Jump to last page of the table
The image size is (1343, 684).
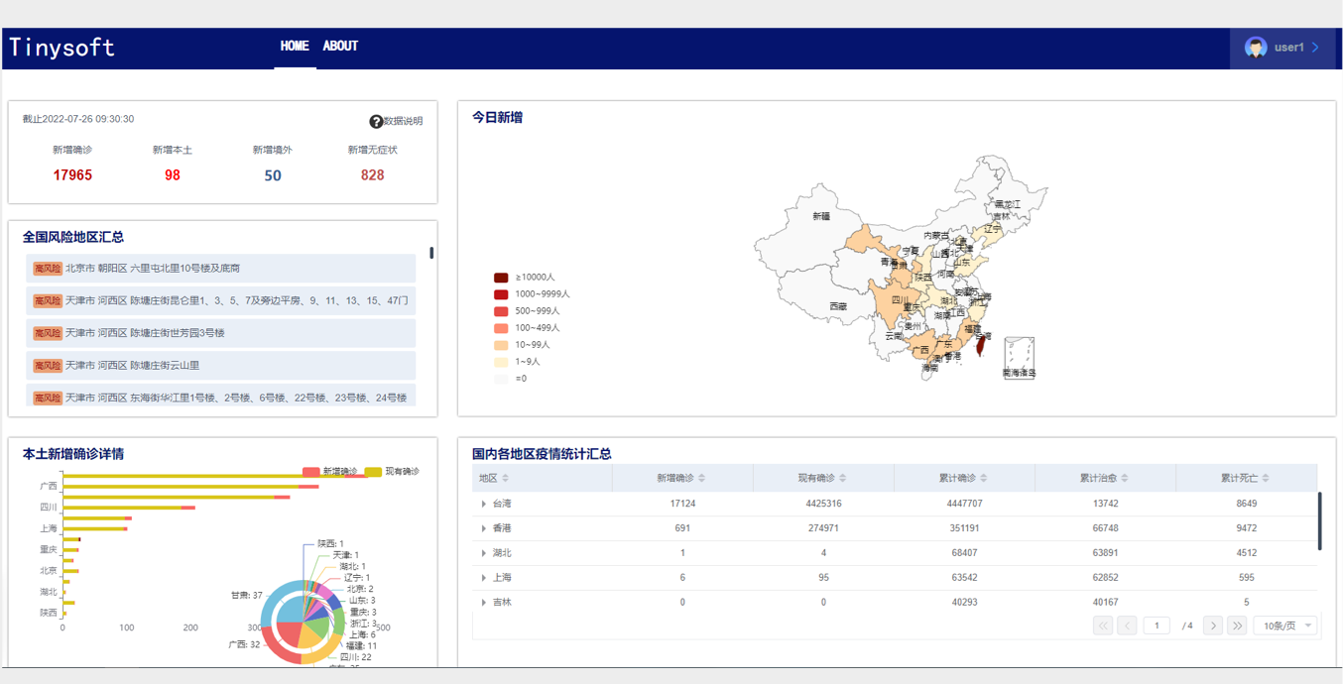click(x=1237, y=626)
